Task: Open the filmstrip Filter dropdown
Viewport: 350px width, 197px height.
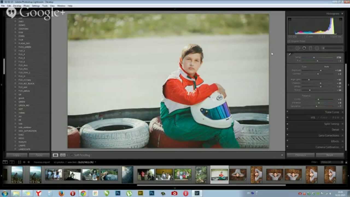Action: (332, 162)
